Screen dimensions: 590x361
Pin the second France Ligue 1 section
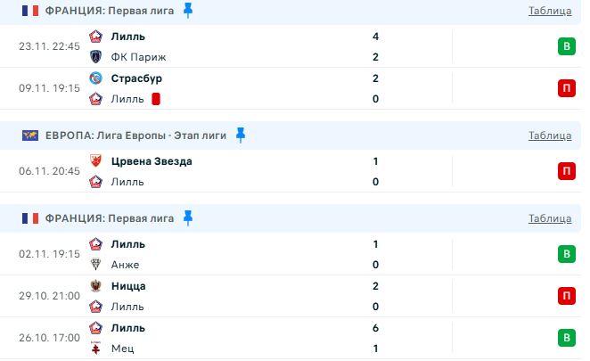(187, 217)
